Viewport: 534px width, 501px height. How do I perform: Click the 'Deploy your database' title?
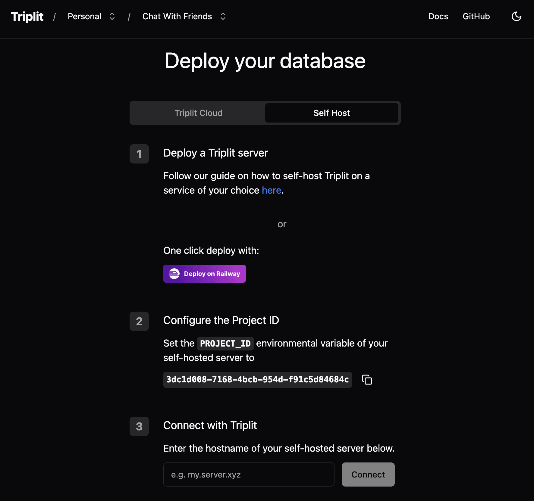click(265, 61)
